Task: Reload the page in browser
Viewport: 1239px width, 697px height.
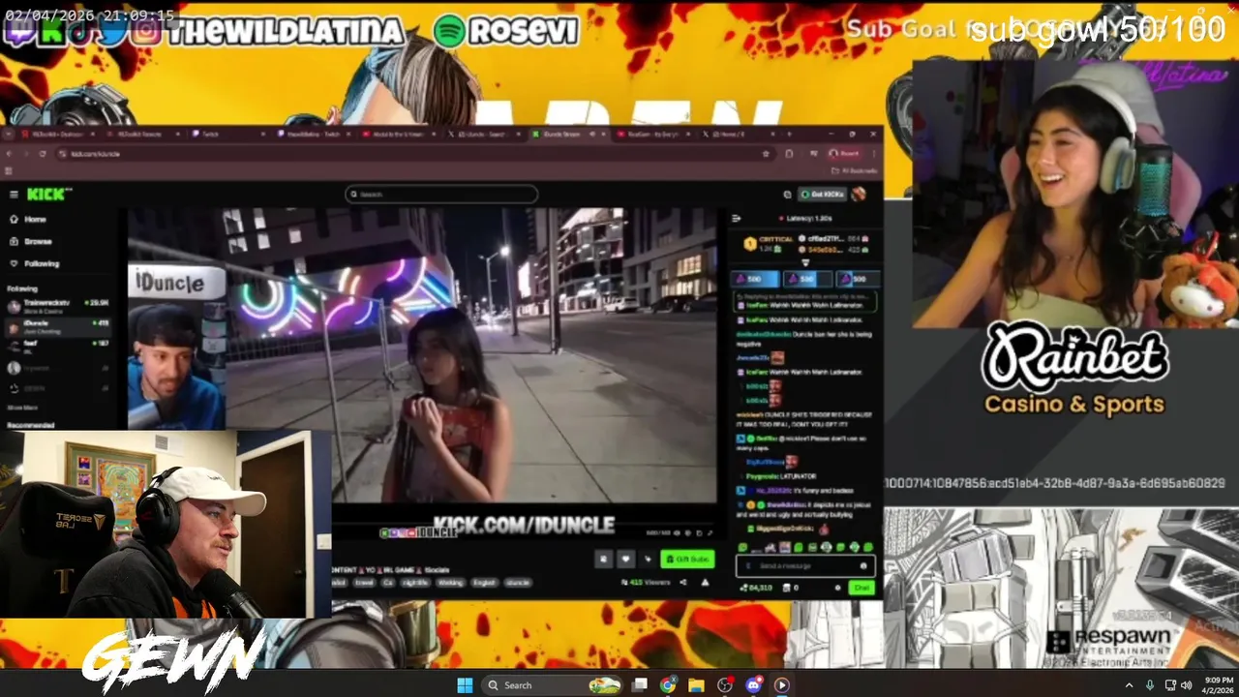Action: pyautogui.click(x=43, y=154)
